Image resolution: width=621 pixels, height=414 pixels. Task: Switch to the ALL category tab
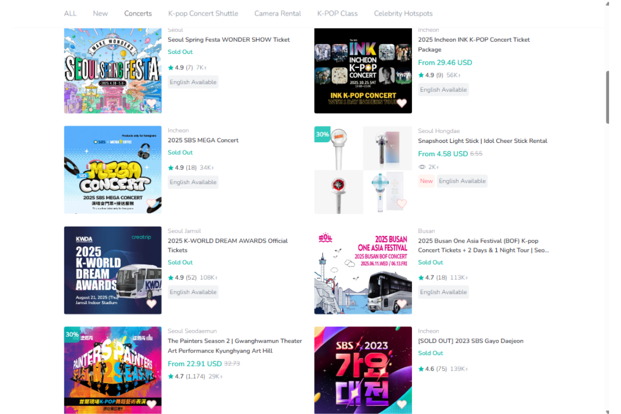click(70, 13)
